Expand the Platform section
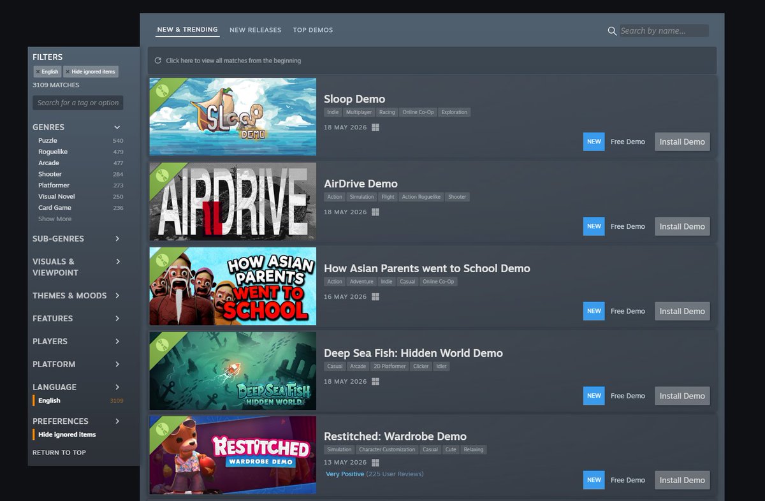The height and width of the screenshot is (501, 765). tap(117, 365)
